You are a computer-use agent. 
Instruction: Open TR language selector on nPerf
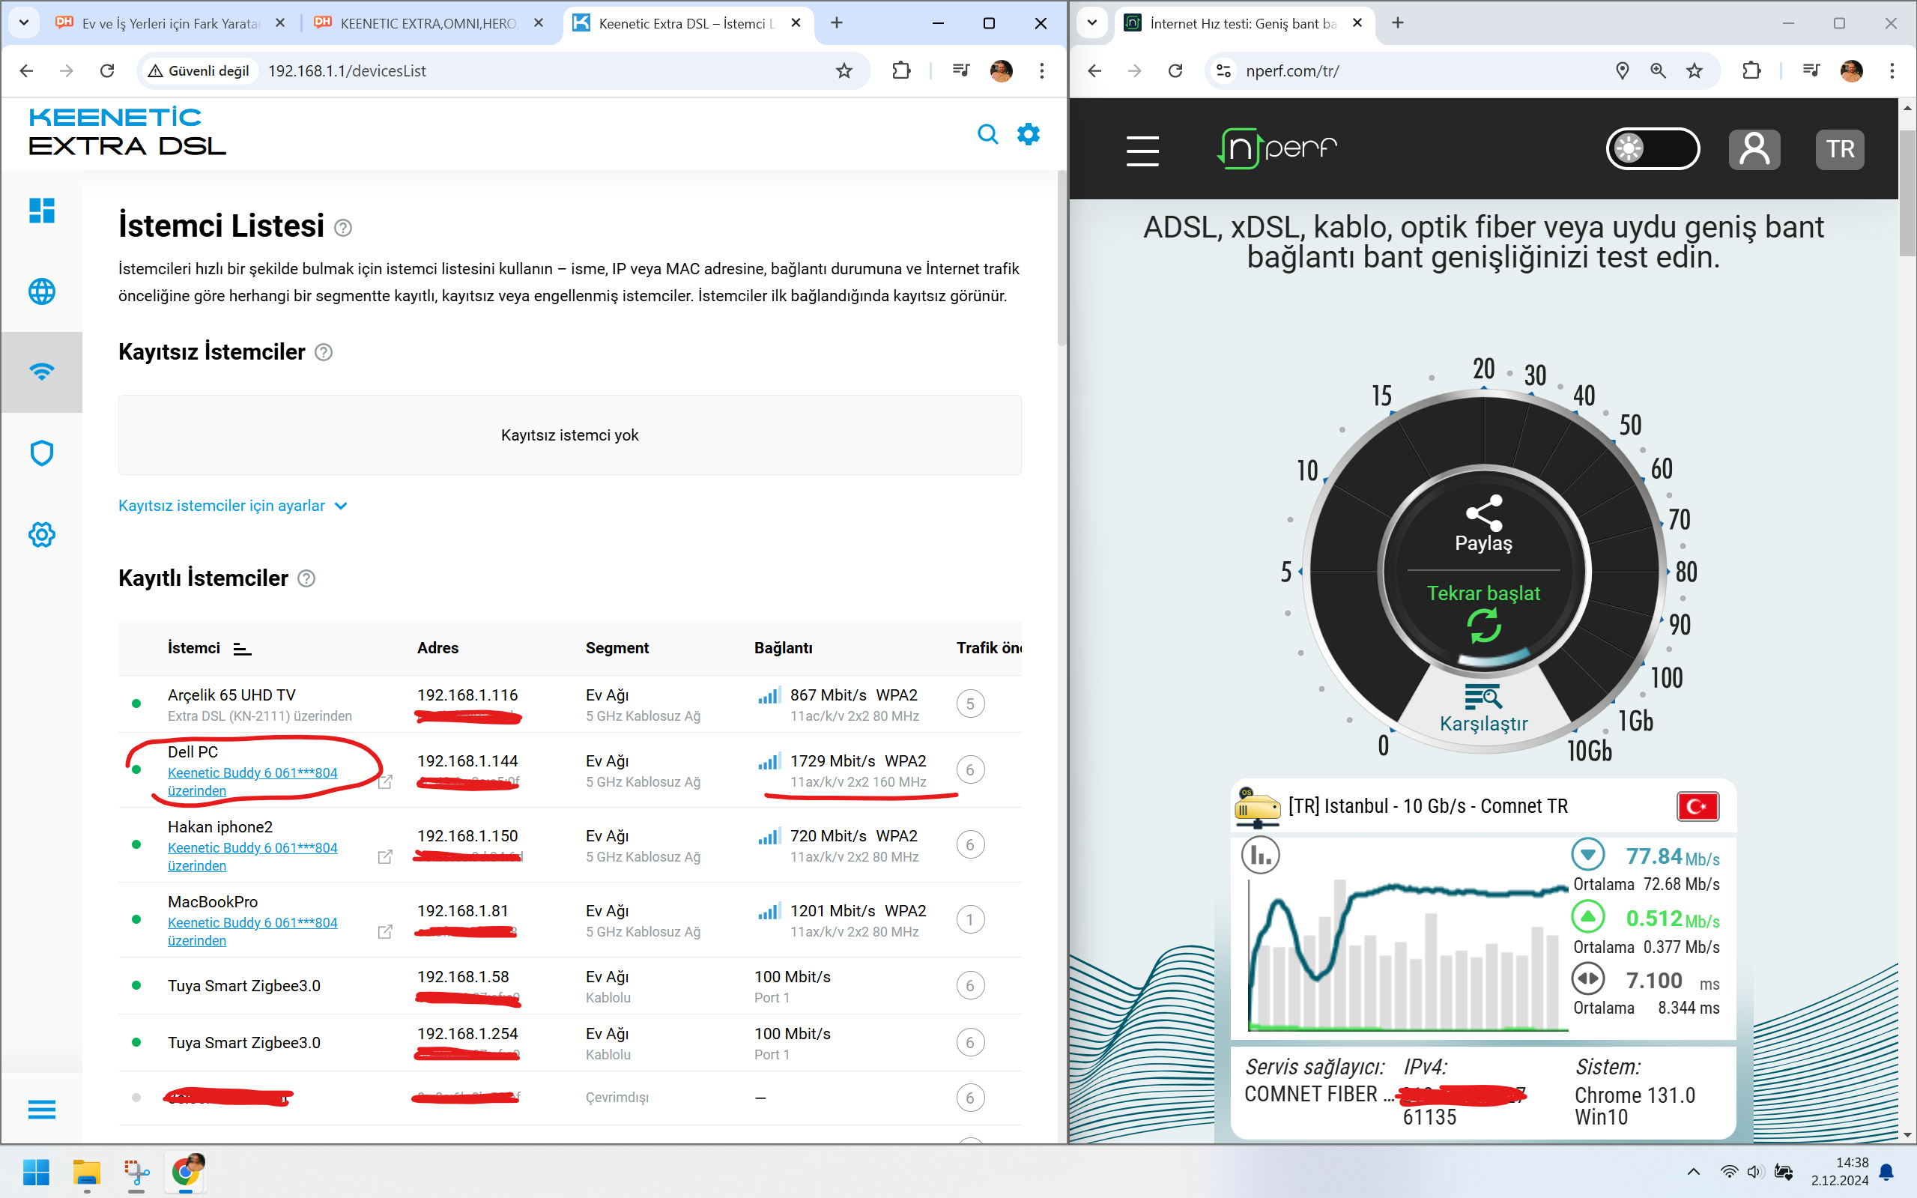[x=1839, y=149]
